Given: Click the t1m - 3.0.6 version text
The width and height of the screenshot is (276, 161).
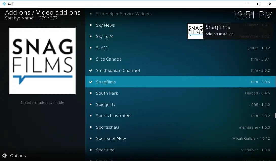Looking at the screenshot, I should pos(260,82).
